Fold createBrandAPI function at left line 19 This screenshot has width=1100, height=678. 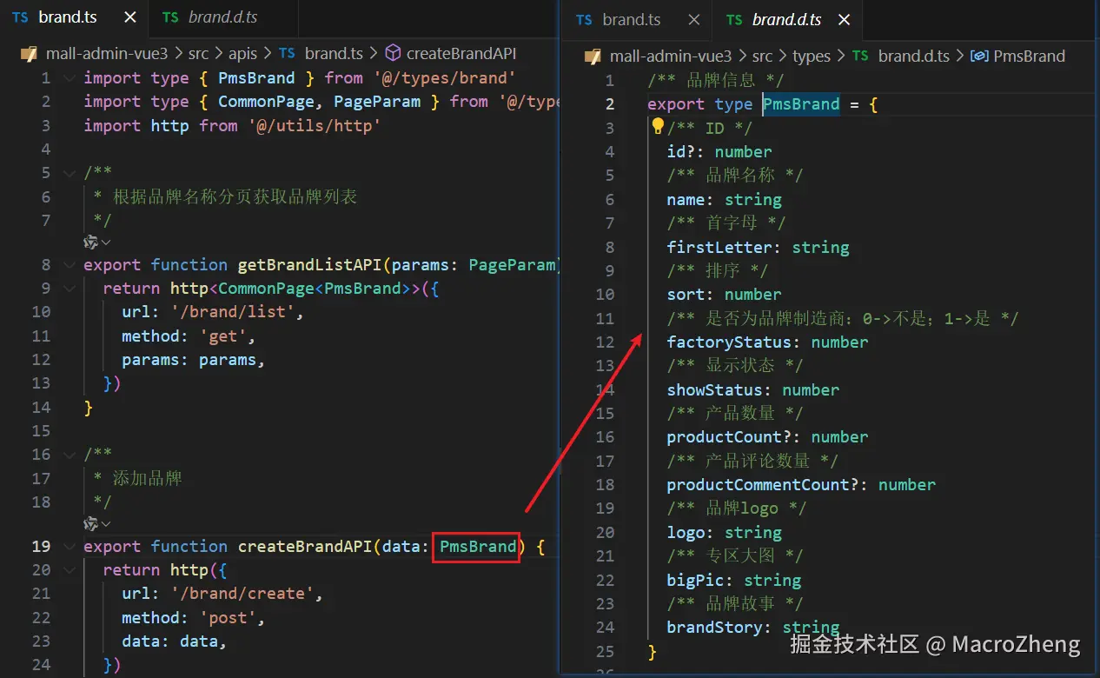69,546
